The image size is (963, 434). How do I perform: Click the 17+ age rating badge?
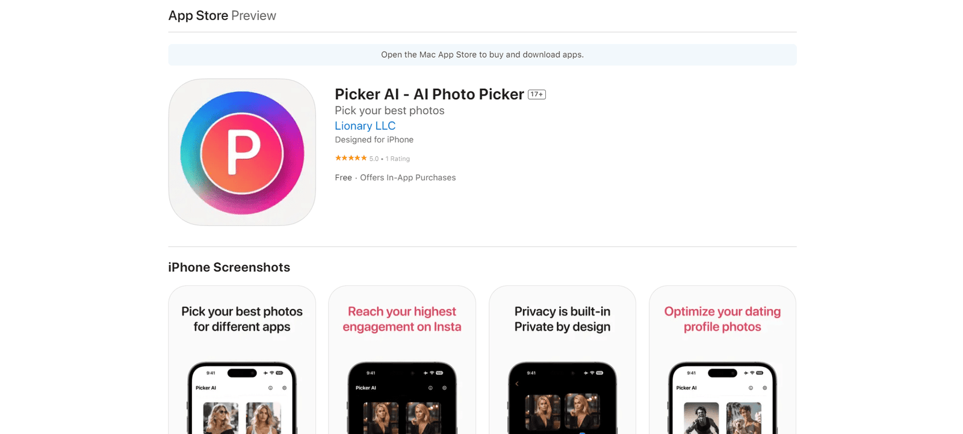536,94
